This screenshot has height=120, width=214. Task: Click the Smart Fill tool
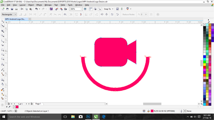click(x=2, y=99)
